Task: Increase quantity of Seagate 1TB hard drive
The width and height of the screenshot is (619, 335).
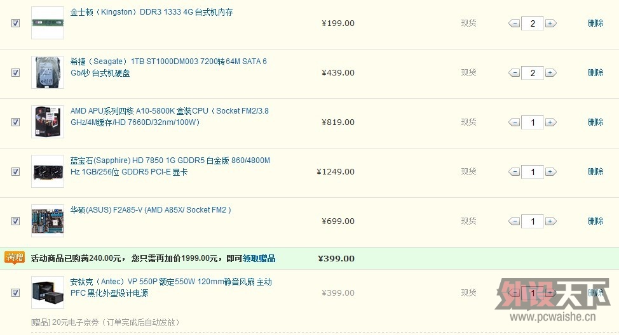Action: coord(550,72)
